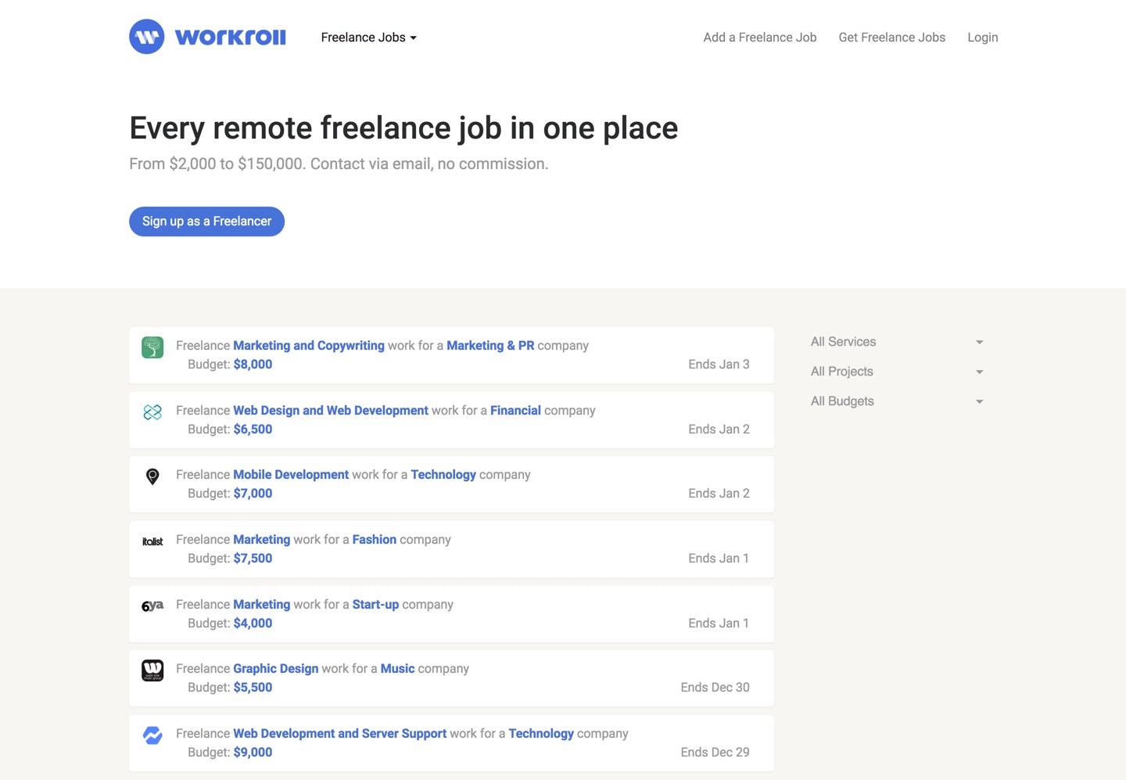
Task: Open the All Budgets dropdown
Action: pos(896,401)
